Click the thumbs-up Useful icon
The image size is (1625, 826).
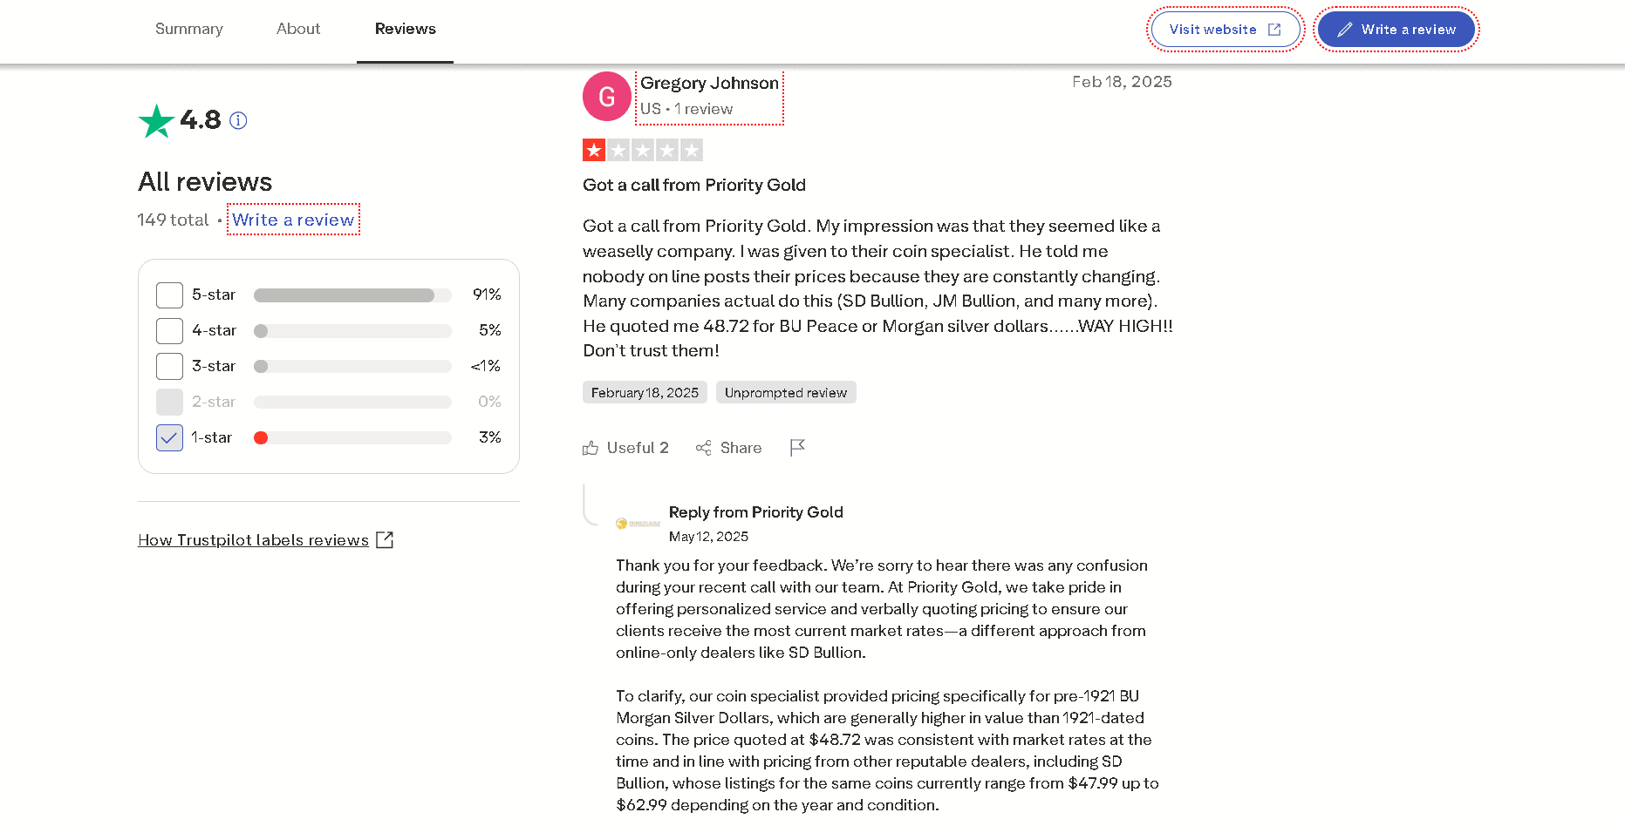591,448
